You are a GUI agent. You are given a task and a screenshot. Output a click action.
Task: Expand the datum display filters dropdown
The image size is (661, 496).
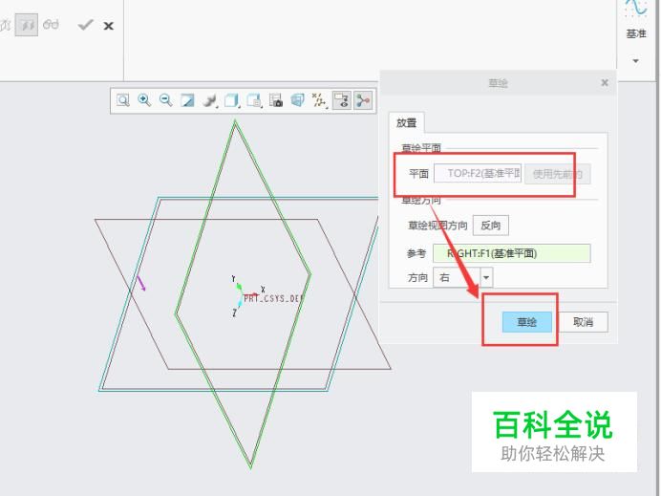pyautogui.click(x=320, y=100)
